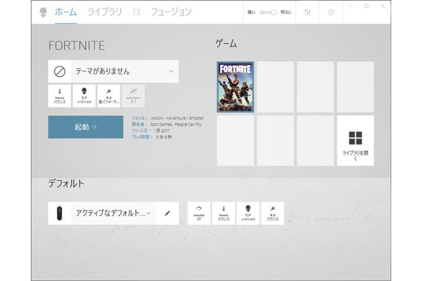The image size is (422, 281).
Task: Toggle the 暗い/明るい brightness theme switch
Action: pyautogui.click(x=269, y=12)
